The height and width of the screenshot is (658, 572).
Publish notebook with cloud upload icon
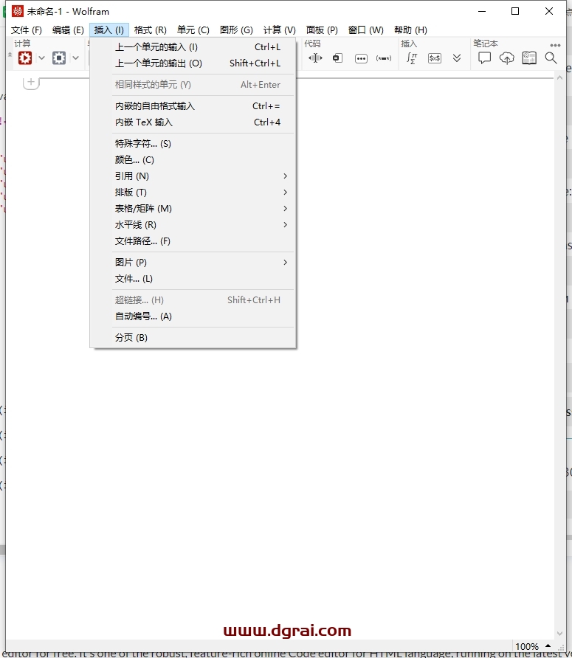pos(506,58)
